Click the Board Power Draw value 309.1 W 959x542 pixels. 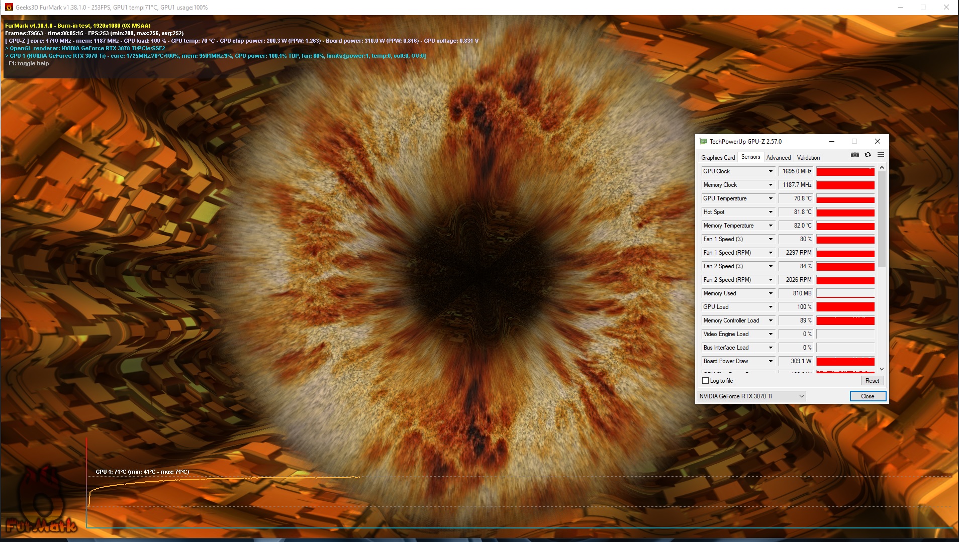tap(796, 361)
